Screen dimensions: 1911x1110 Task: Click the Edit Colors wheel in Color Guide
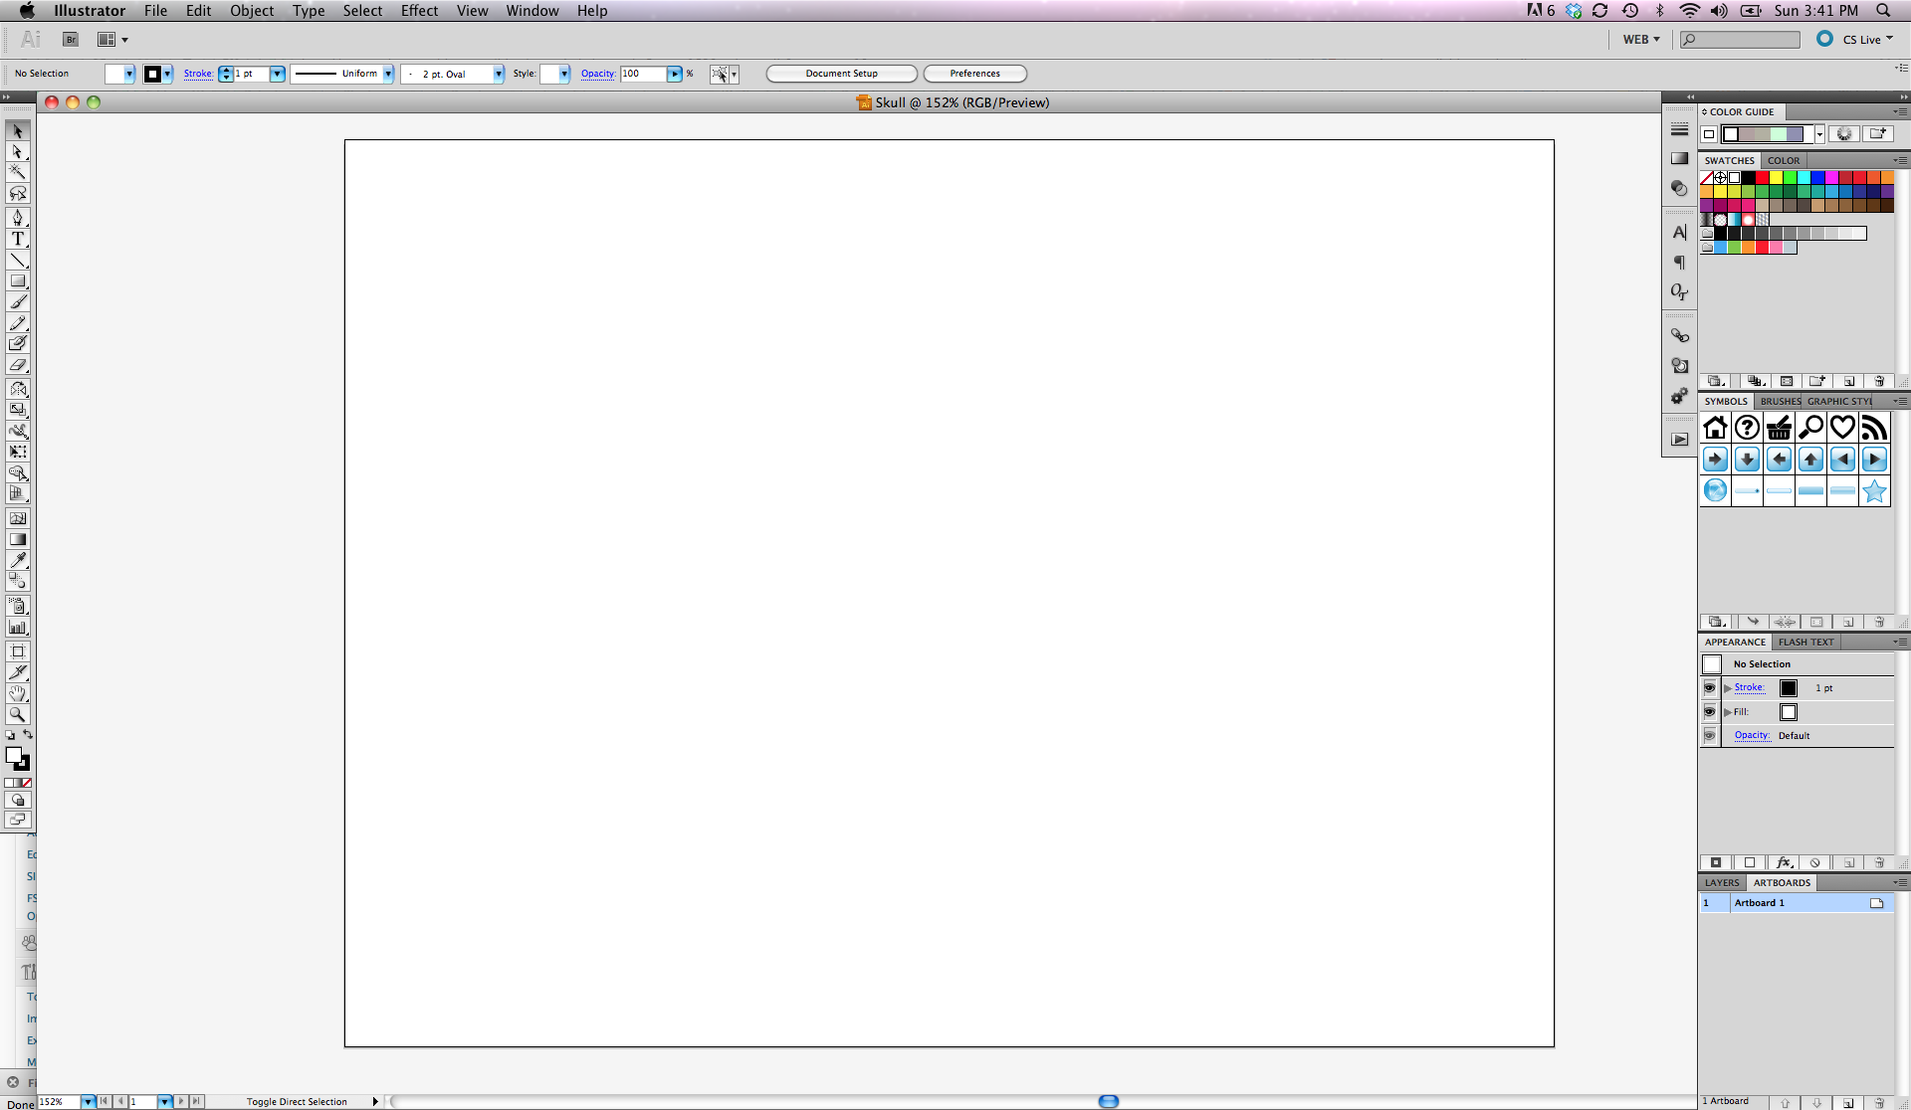(x=1844, y=134)
